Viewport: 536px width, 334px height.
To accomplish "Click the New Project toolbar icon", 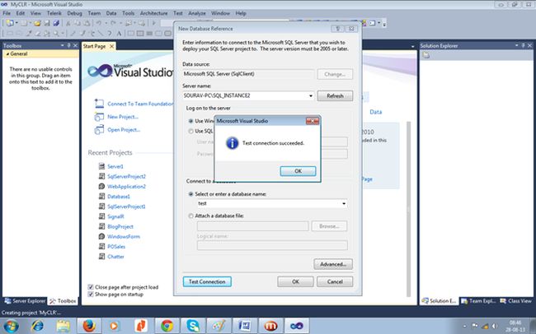I will [x=10, y=23].
